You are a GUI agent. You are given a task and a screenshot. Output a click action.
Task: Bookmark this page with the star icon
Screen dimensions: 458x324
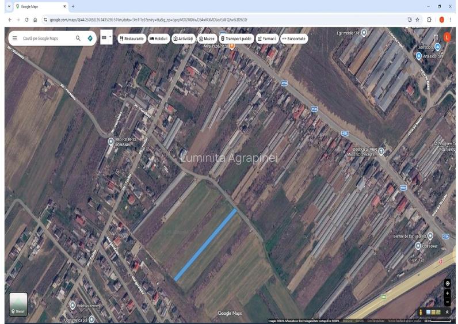(417, 20)
